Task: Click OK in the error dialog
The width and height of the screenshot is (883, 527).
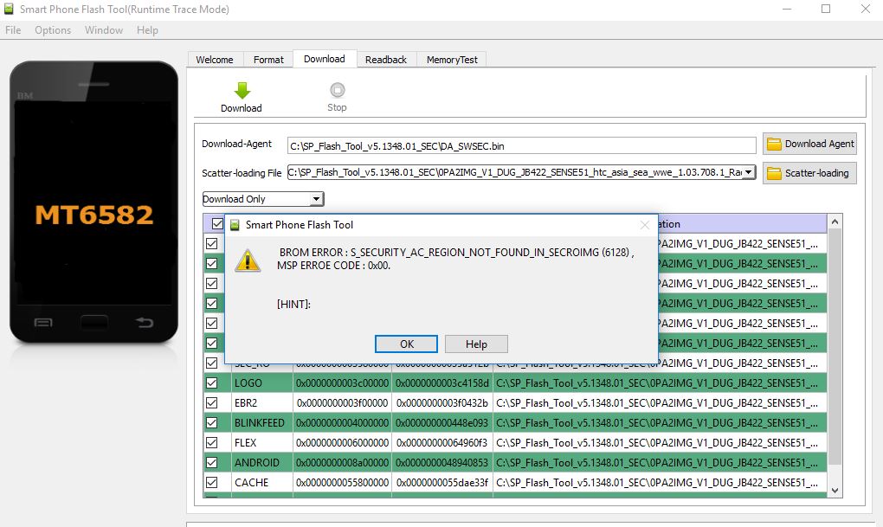Action: [406, 344]
